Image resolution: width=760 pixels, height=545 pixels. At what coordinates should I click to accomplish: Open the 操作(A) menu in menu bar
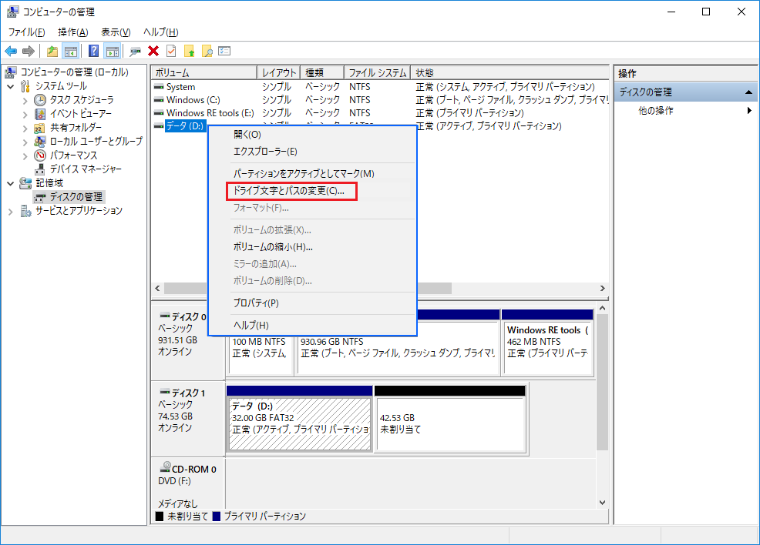tap(72, 32)
